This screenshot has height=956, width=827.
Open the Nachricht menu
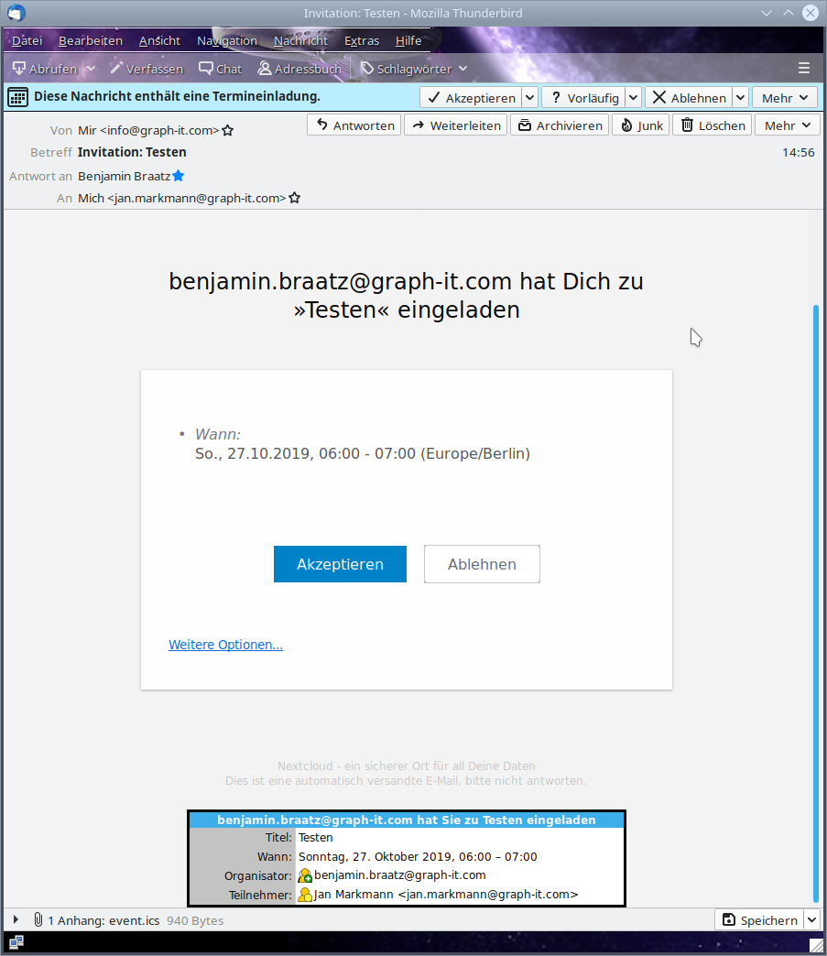[300, 40]
